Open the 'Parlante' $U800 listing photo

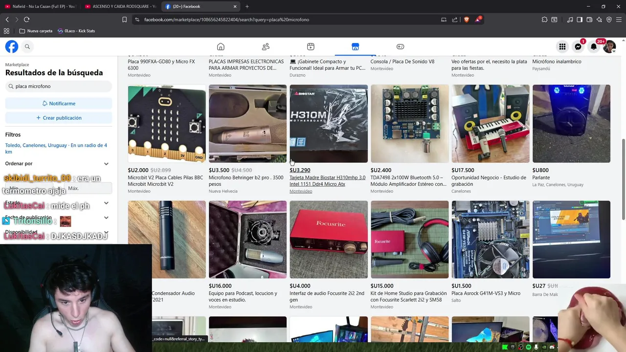pos(571,124)
